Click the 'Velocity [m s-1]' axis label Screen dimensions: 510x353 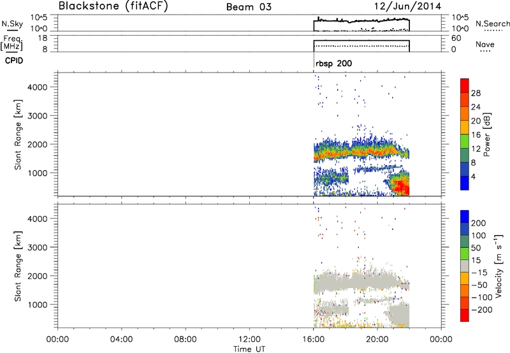[x=499, y=266]
